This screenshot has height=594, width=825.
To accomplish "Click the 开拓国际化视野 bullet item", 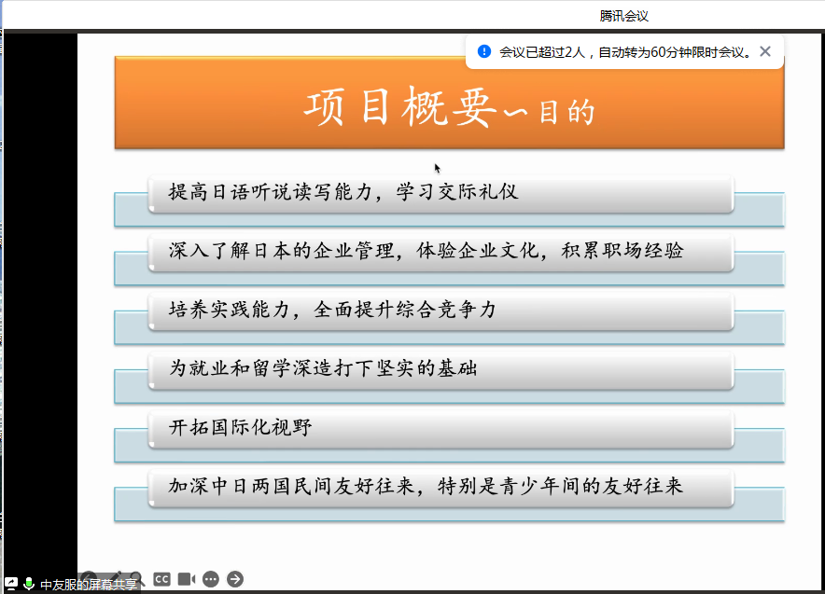I will (x=440, y=428).
